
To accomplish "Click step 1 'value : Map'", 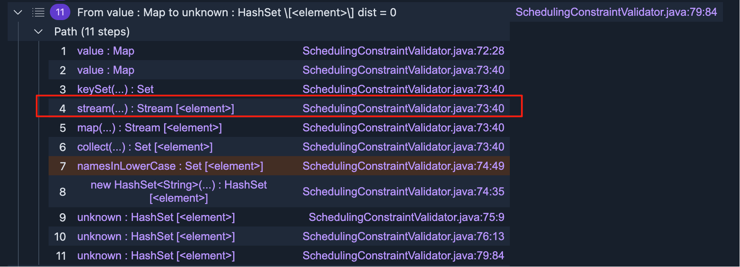I will coord(106,51).
